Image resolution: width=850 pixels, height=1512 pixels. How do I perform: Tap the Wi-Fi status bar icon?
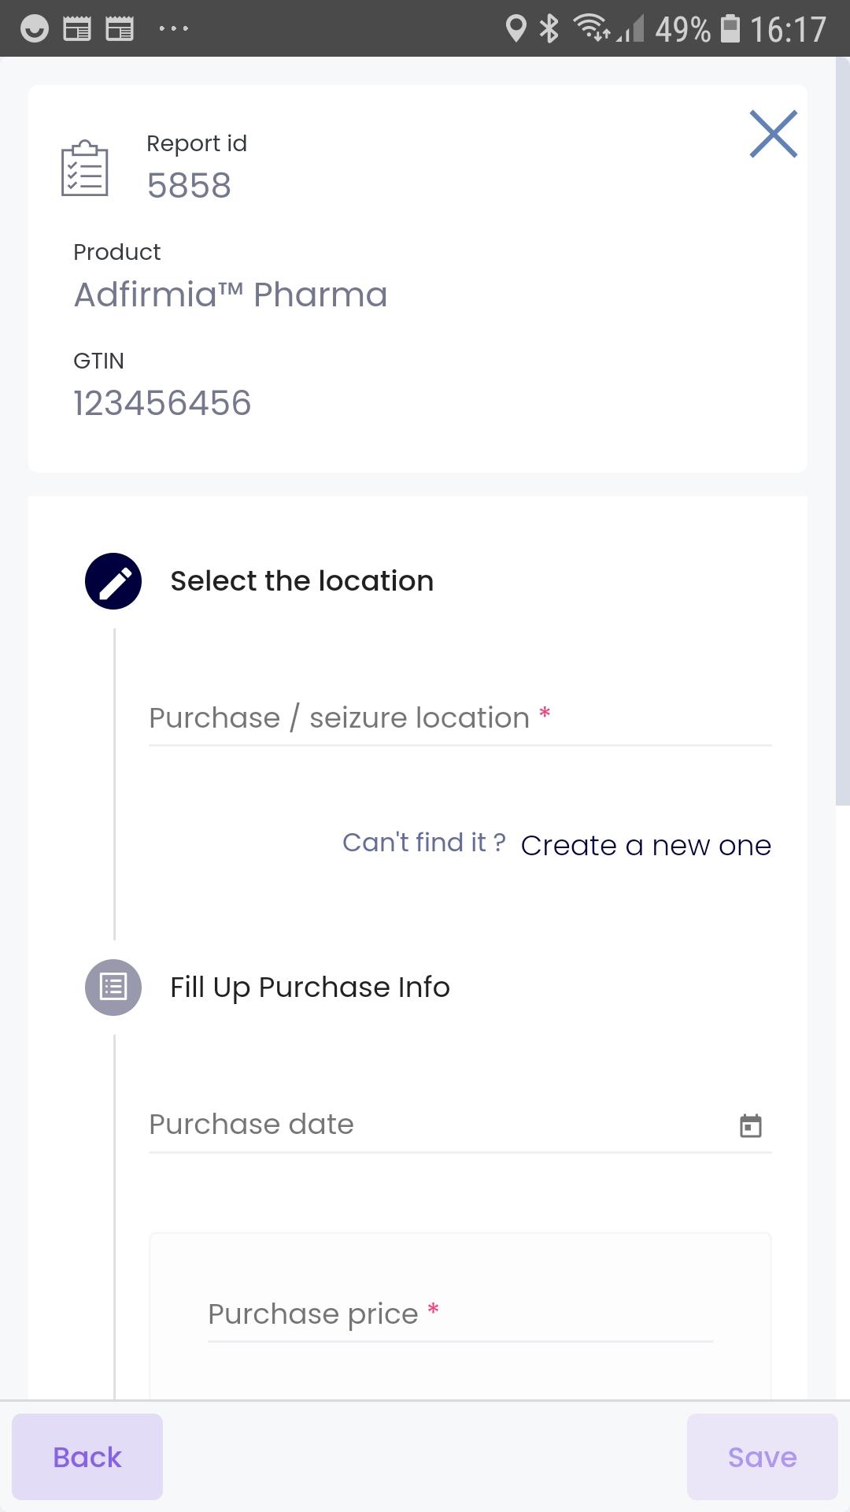pyautogui.click(x=593, y=28)
